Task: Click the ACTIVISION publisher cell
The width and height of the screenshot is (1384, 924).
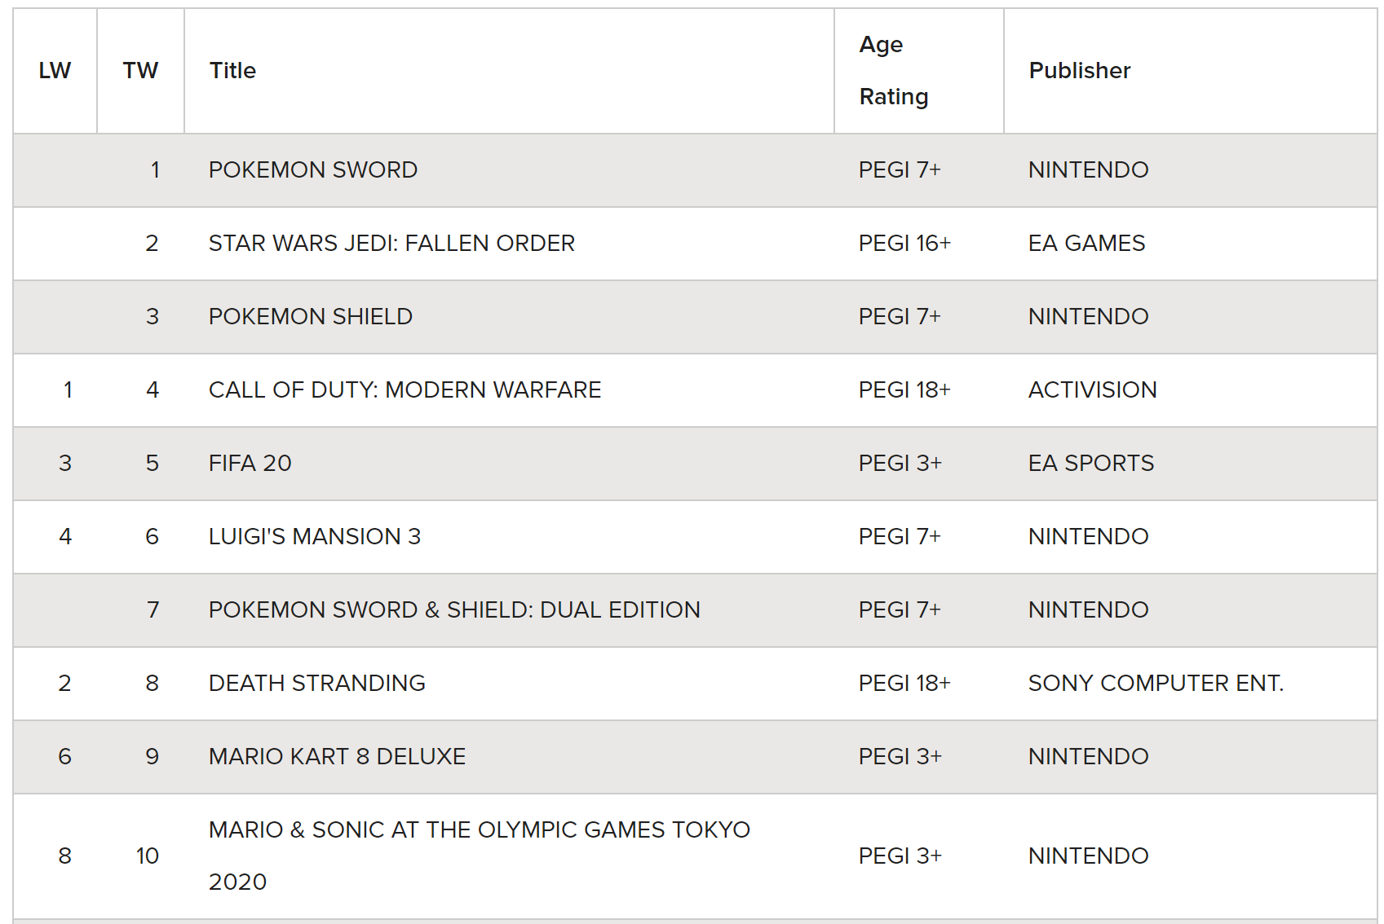Action: pos(1092,389)
